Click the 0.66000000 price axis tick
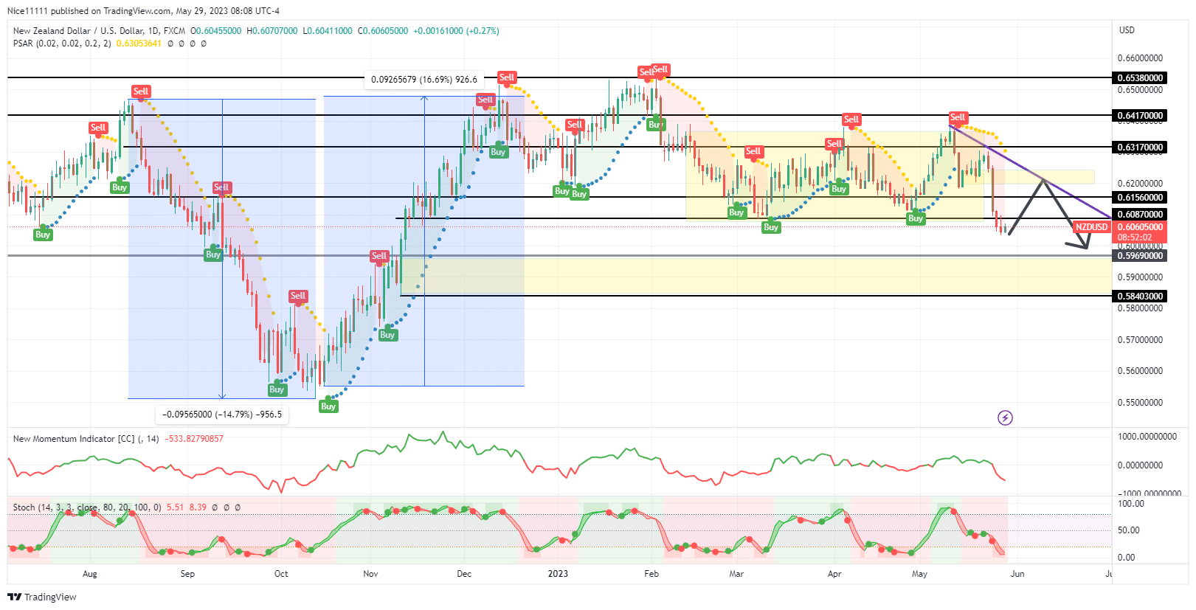The width and height of the screenshot is (1196, 610). pyautogui.click(x=1140, y=58)
